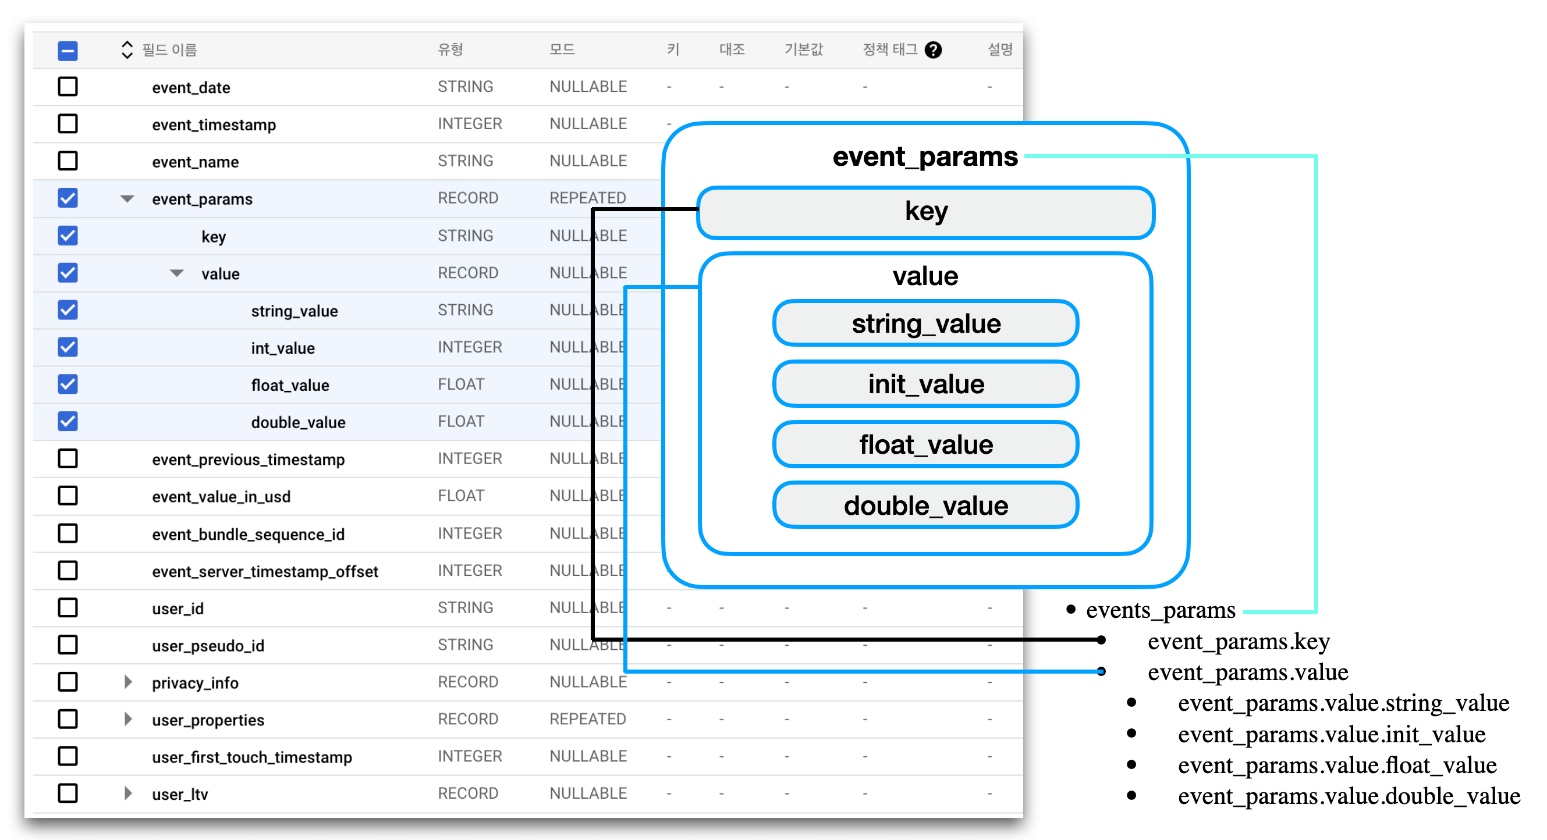Check the event_server_timestamp_offset row checkbox
This screenshot has width=1547, height=840.
68,571
